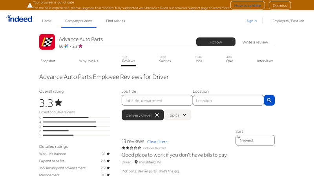314x176 pixels.
Task: Click the Marshfield, WI location text
Action: tap(150, 162)
